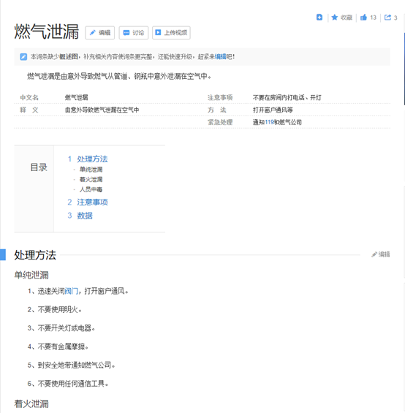Screen dimensions: 405x413
Task: Click the page scrollbar on right edge
Action: (404, 69)
